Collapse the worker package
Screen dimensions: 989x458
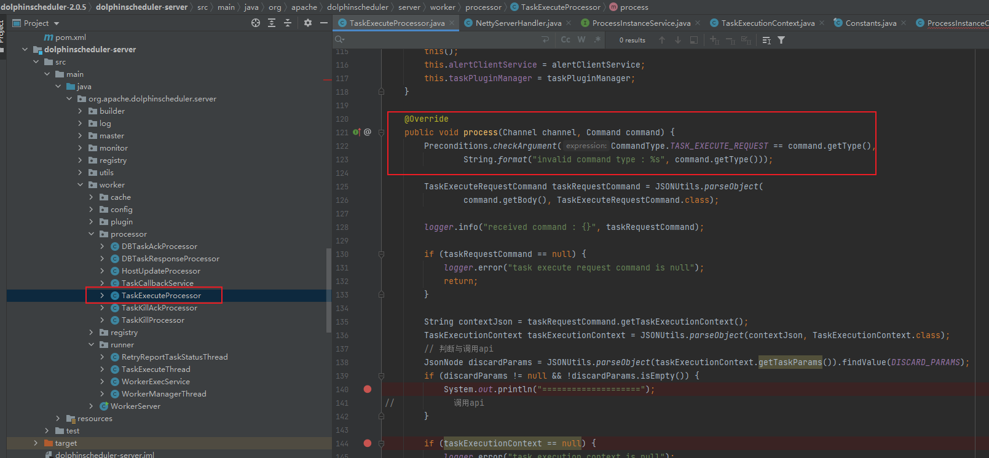[80, 184]
